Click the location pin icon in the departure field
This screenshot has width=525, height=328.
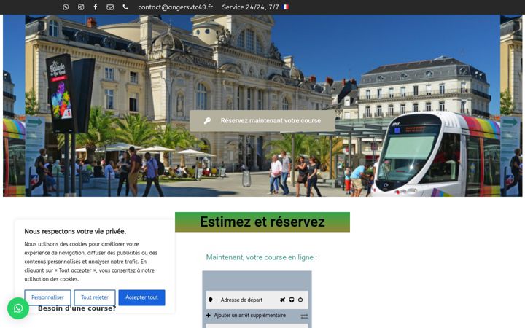(211, 300)
